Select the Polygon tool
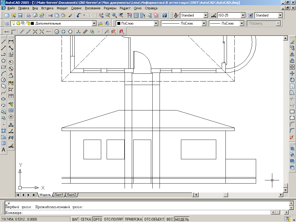This screenshot has height=222, width=296. point(3,61)
